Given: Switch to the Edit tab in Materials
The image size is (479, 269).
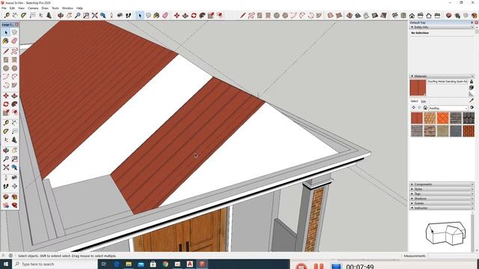Looking at the screenshot, I should (x=424, y=102).
